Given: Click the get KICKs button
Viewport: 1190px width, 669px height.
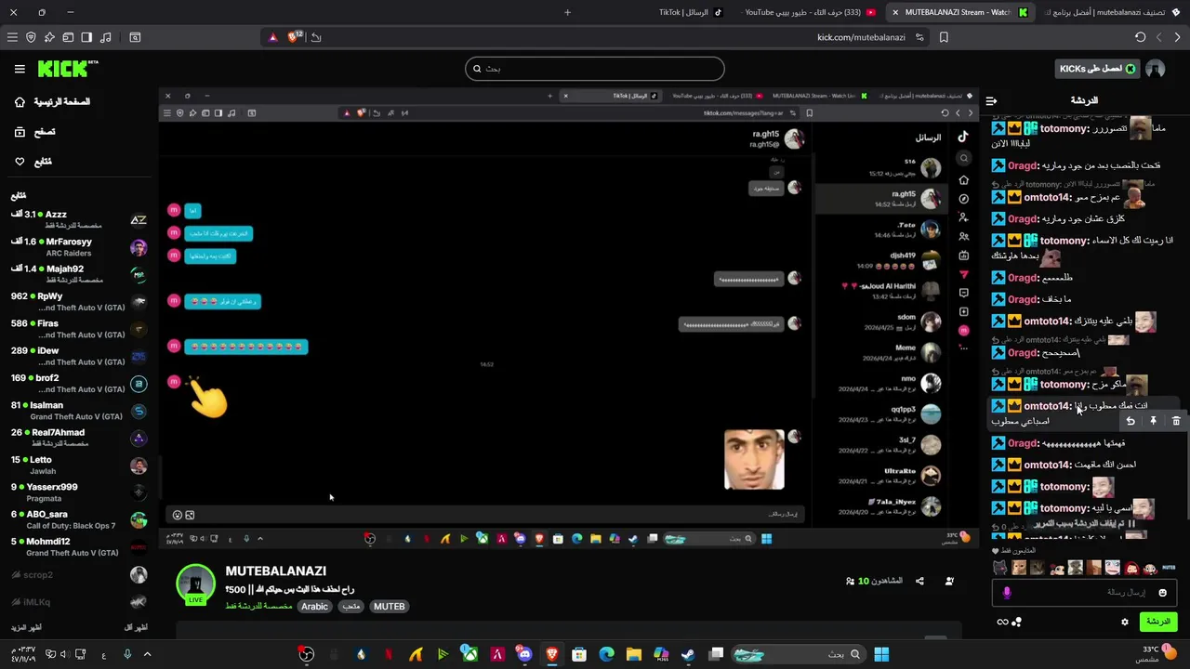Looking at the screenshot, I should 1097,69.
